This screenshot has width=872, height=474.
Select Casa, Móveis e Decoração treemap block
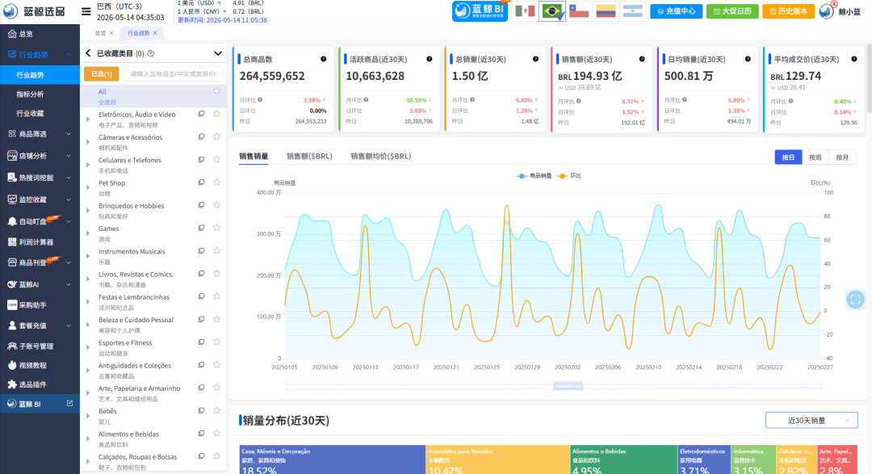[333, 459]
